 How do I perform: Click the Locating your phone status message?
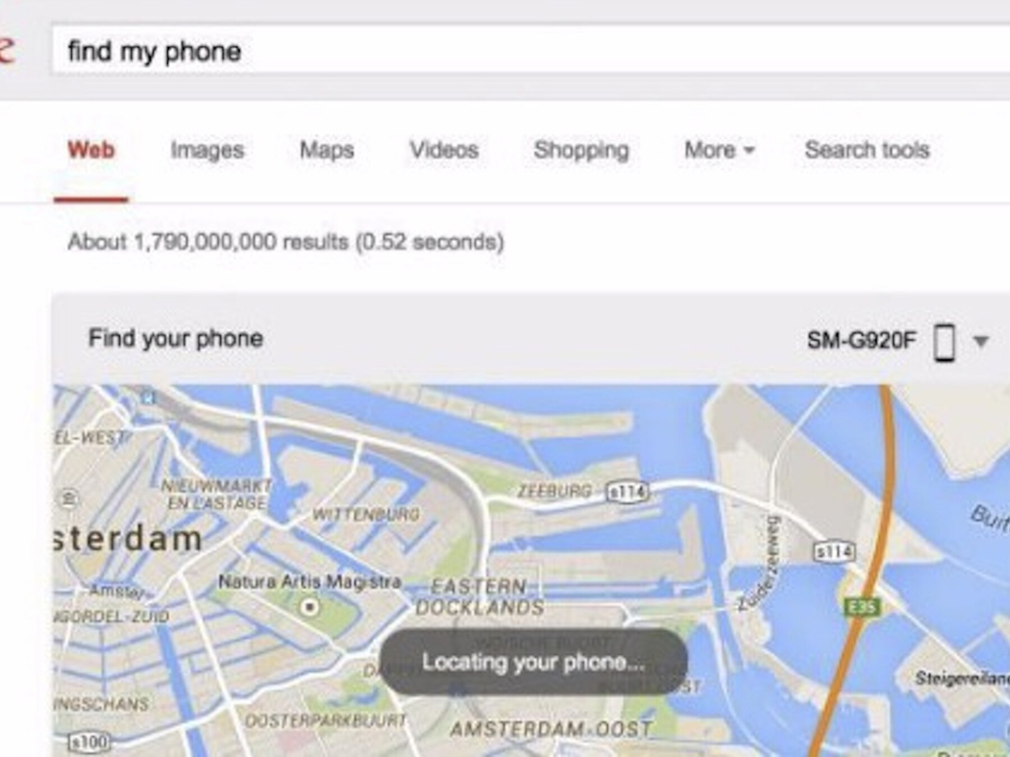[533, 662]
